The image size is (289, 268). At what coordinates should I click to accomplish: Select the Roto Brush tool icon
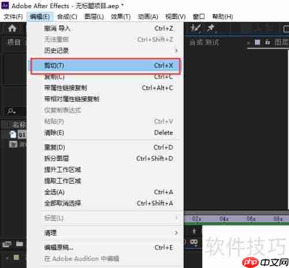[x=195, y=28]
